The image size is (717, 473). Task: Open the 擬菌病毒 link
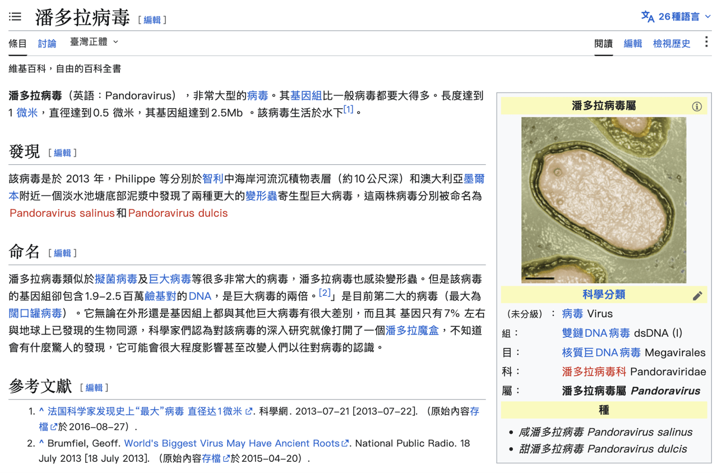pos(116,279)
